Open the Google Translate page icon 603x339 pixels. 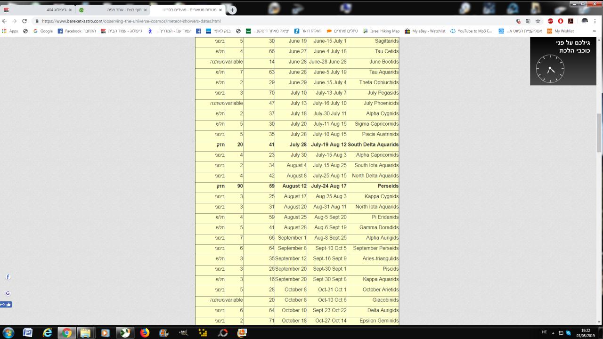528,21
